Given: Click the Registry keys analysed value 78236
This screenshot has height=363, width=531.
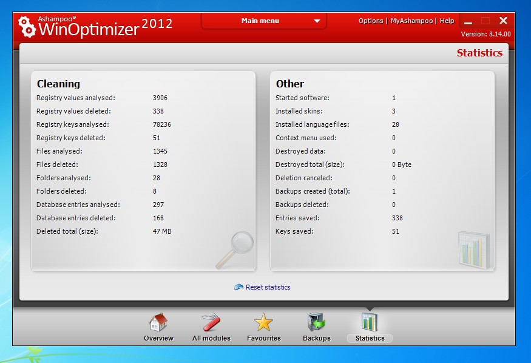Looking at the screenshot, I should pos(162,124).
